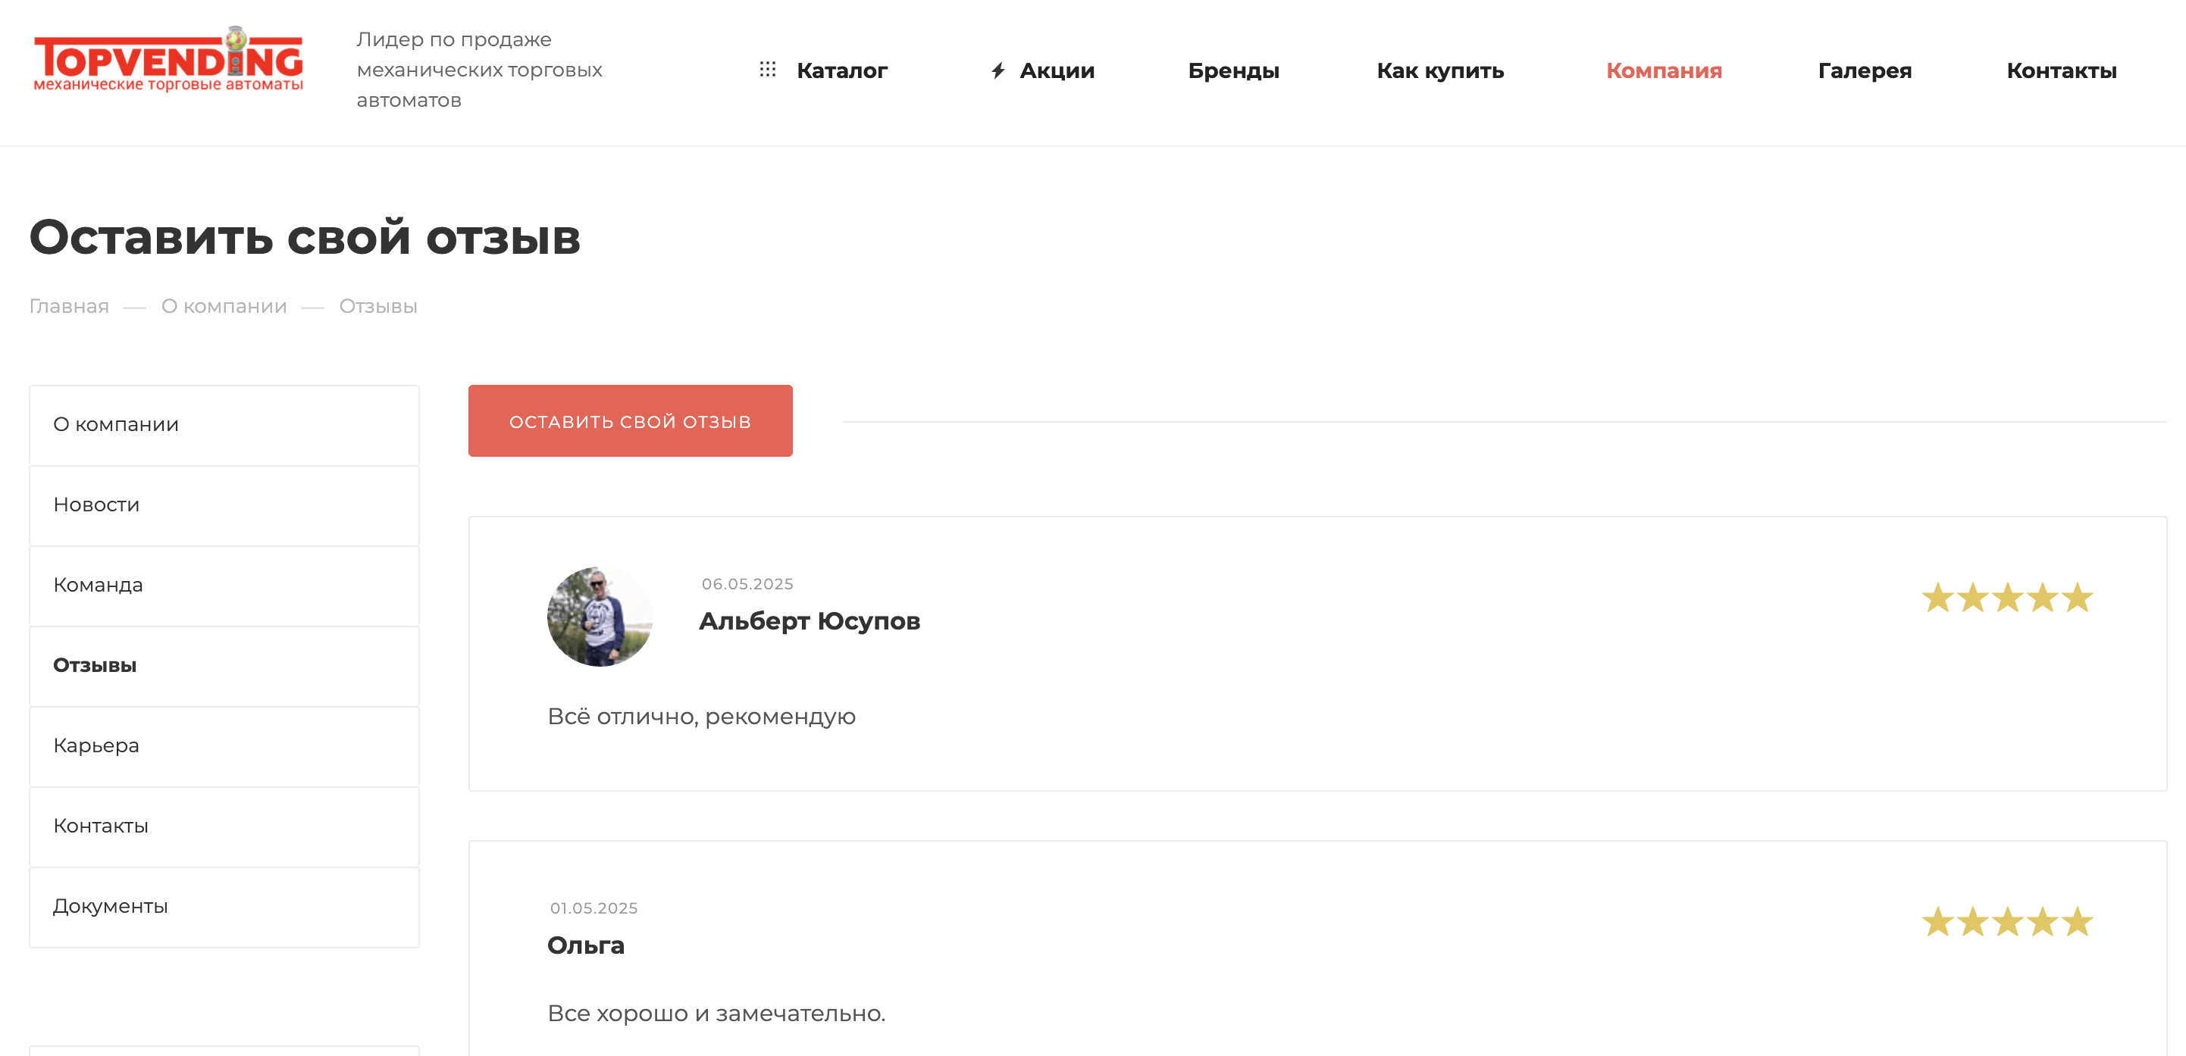This screenshot has height=1056, width=2186.
Task: Open Документы in the sidebar menu
Action: coord(111,906)
